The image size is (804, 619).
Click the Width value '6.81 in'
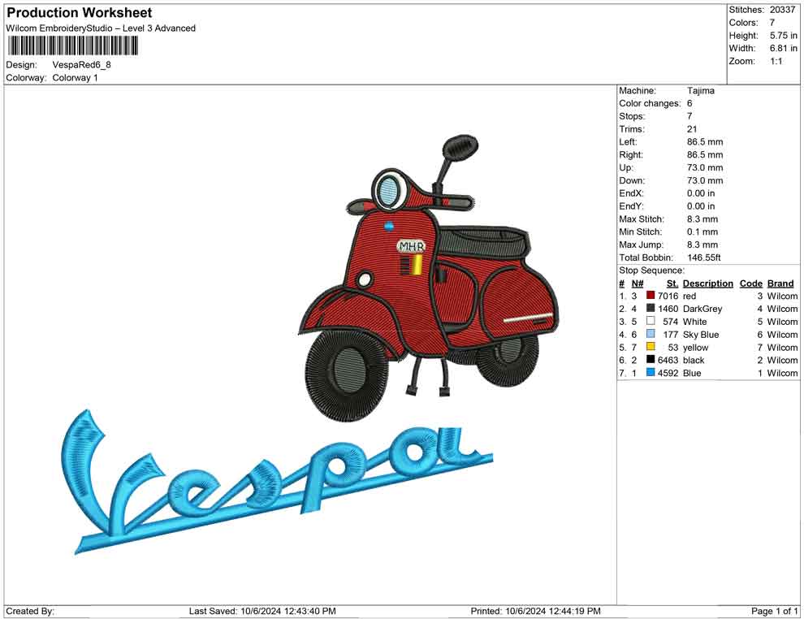[784, 48]
